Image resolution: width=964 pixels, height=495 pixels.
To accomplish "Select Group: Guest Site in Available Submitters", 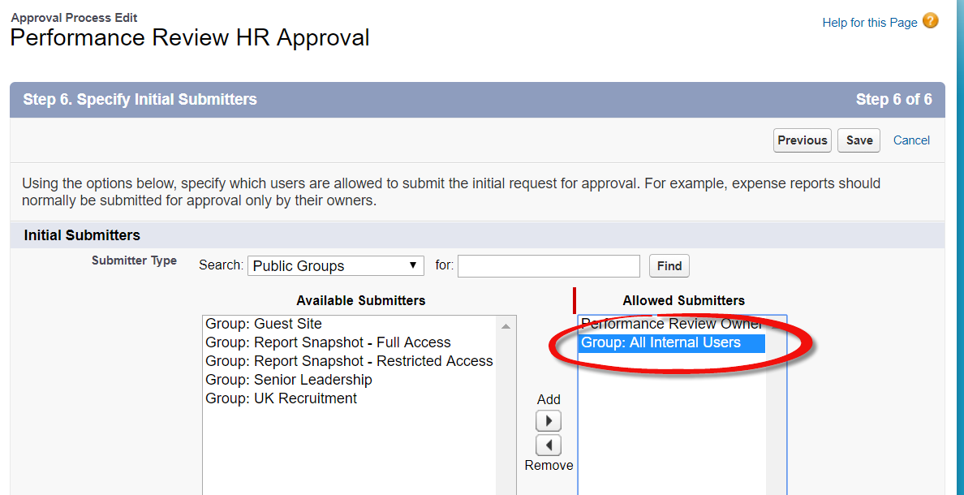I will point(264,324).
